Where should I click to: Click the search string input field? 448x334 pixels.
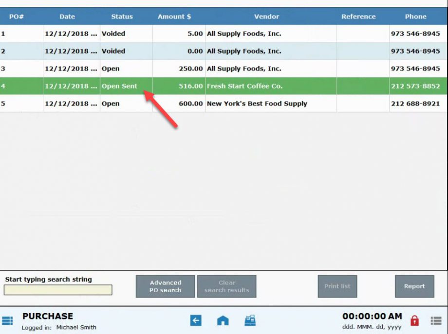(x=57, y=290)
